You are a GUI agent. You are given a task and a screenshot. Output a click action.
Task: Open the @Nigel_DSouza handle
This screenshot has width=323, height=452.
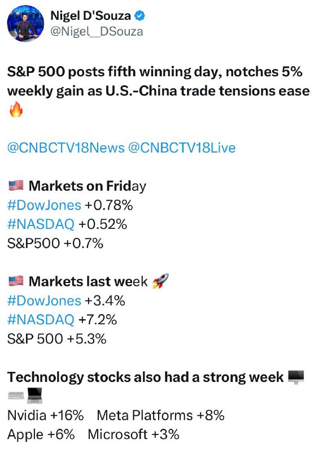pos(97,32)
